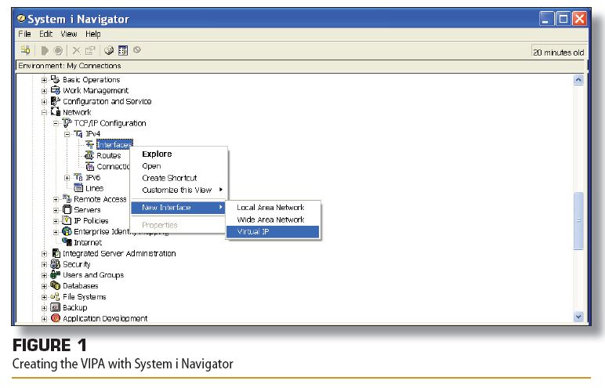The height and width of the screenshot is (388, 605).
Task: Expand the Remote Access node
Action: pyautogui.click(x=56, y=199)
